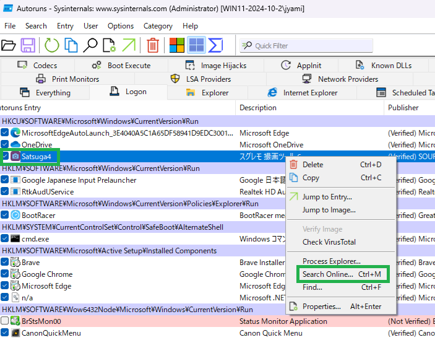435x340 pixels.
Task: Click the Quick Filter input field
Action: pyautogui.click(x=306, y=45)
